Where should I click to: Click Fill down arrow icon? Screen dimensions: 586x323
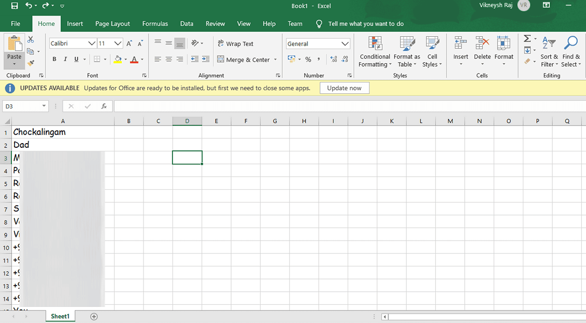coord(527,50)
